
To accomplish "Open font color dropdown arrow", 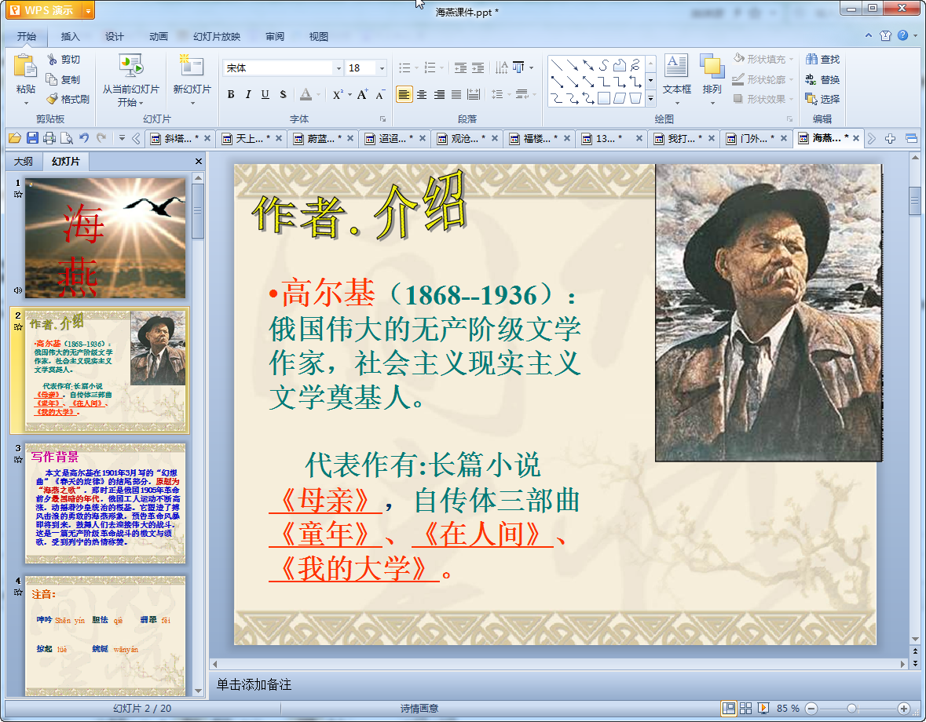I will point(318,94).
